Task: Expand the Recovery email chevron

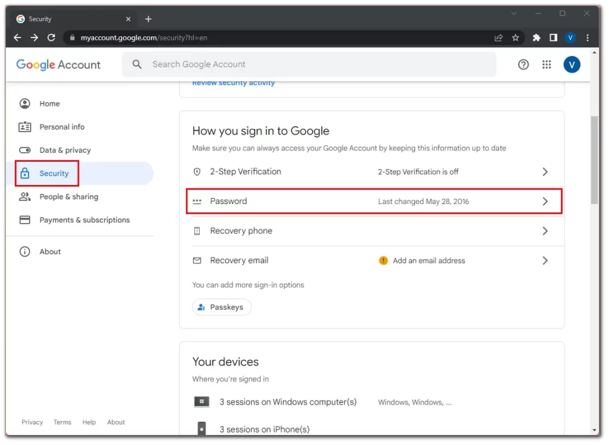Action: click(x=545, y=261)
